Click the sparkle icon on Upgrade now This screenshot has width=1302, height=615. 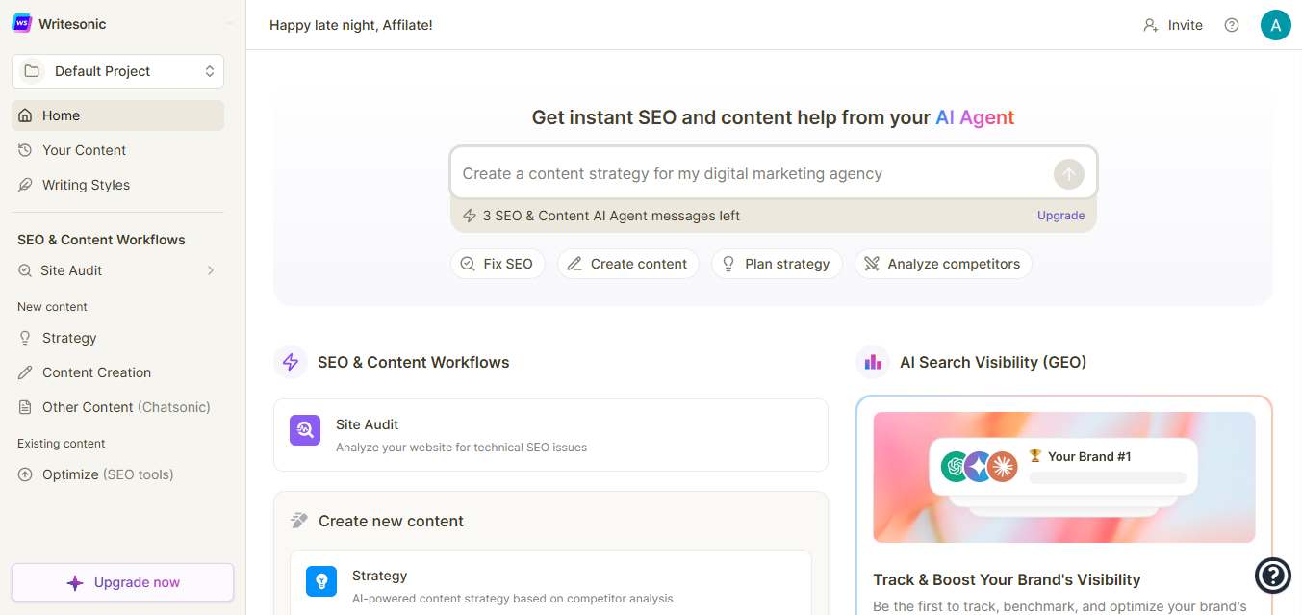tap(75, 582)
